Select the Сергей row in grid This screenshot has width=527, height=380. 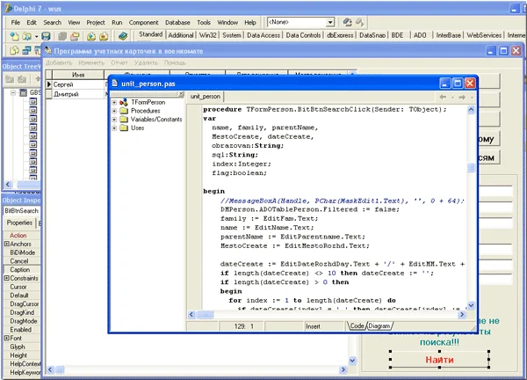click(63, 84)
